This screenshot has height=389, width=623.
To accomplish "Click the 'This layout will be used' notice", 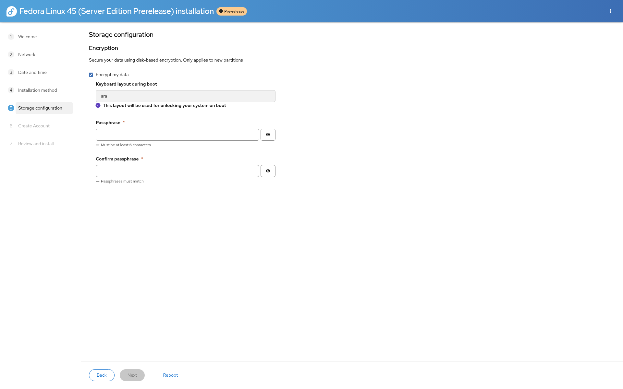I will pos(165,106).
